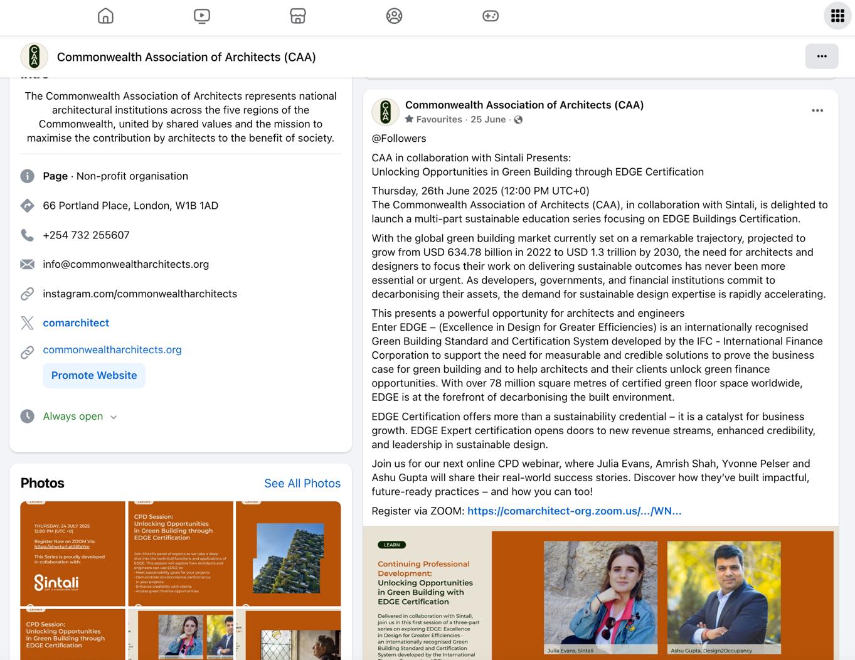Open the CPD Session text photo thumbnail

(x=181, y=553)
